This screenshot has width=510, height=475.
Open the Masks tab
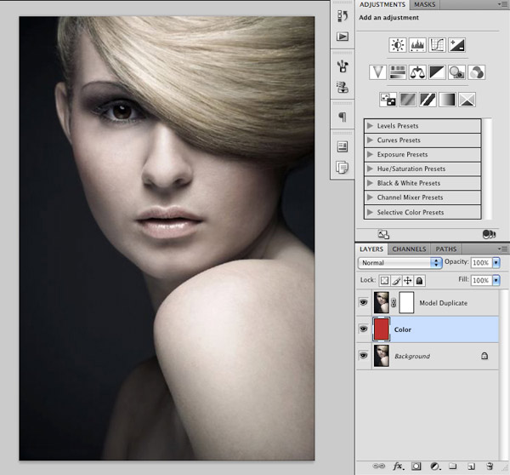click(425, 5)
